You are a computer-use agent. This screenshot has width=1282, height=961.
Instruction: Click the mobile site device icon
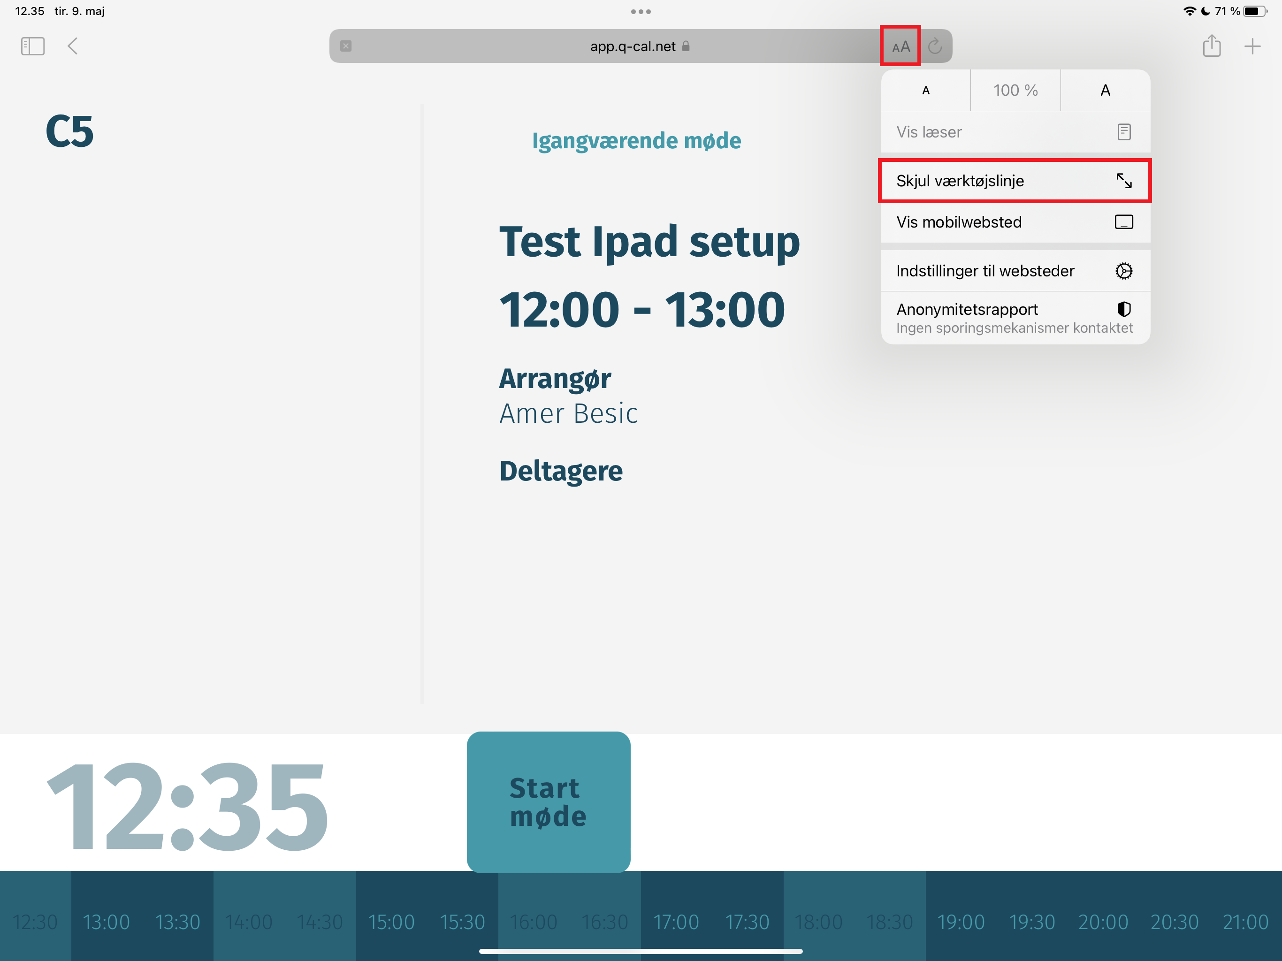pyautogui.click(x=1124, y=222)
